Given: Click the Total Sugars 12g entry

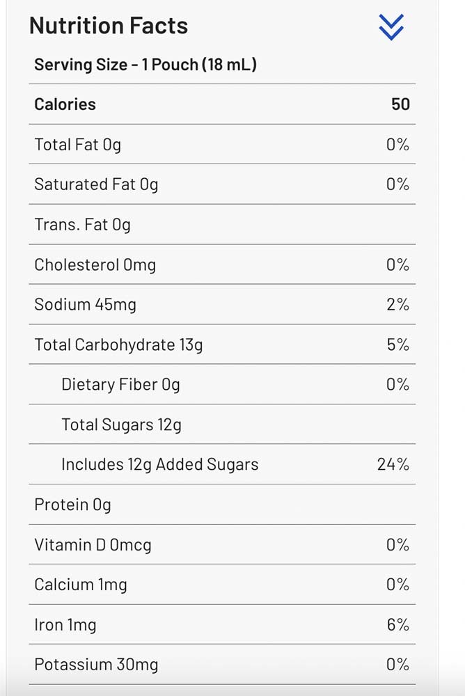Looking at the screenshot, I should pyautogui.click(x=121, y=425).
